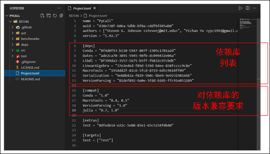This screenshot has height=154, width=270.
Task: Click BD546 in the breadcrumb path
Action: click(74, 16)
